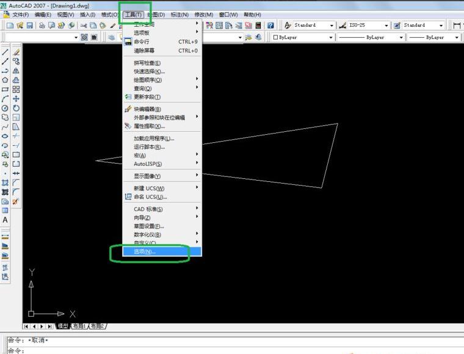Select the Line draw tool

(5, 52)
